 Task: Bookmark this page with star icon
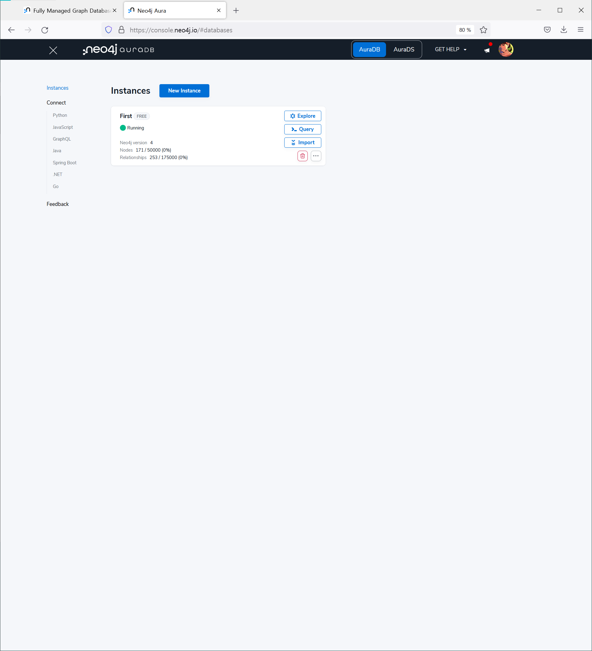(483, 30)
